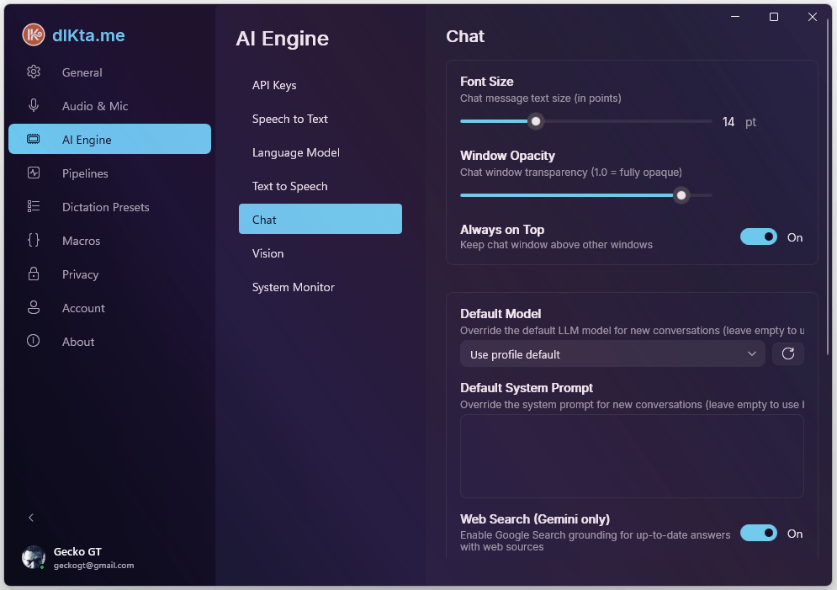Open the About page

coord(109,341)
